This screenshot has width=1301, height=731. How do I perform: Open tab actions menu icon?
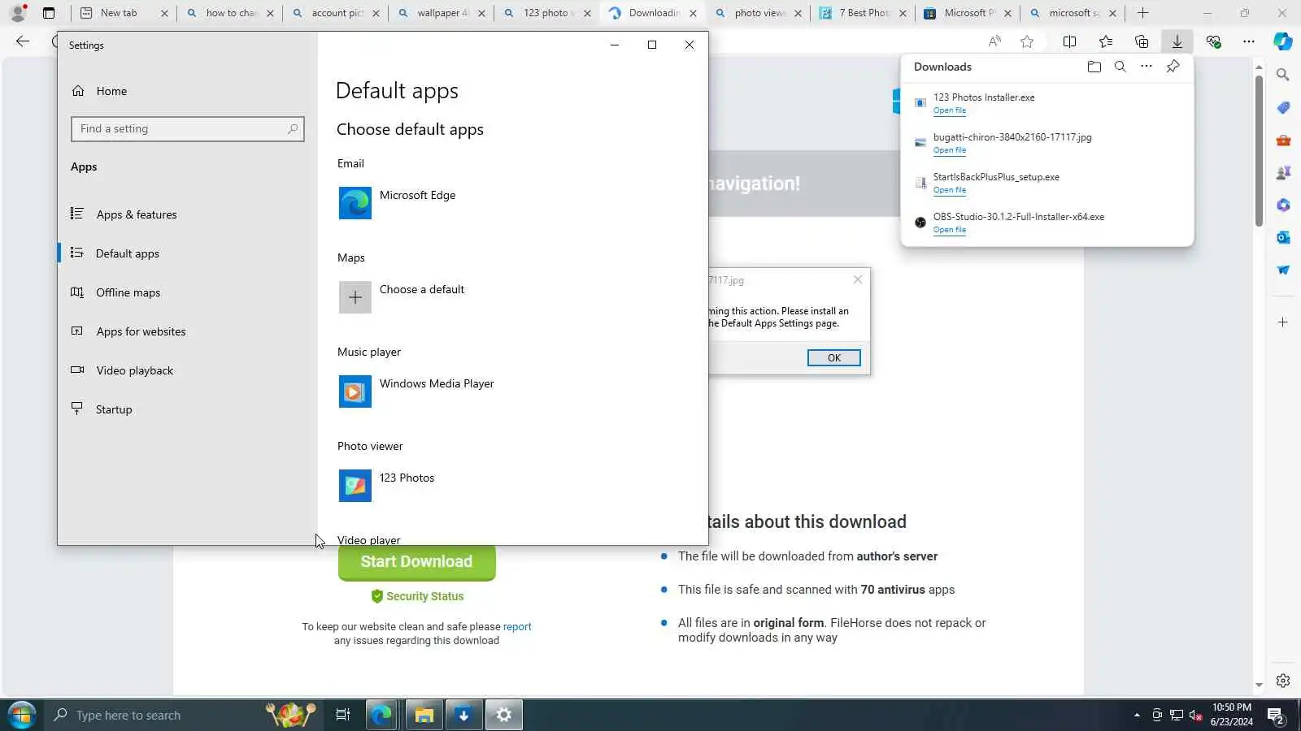[49, 13]
